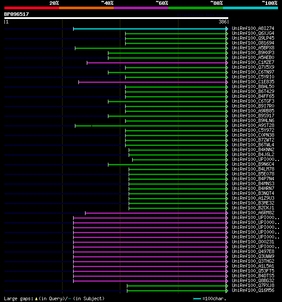Select the UniRef100_B9I7R0 label
The image size is (282, 302).
tap(253, 106)
